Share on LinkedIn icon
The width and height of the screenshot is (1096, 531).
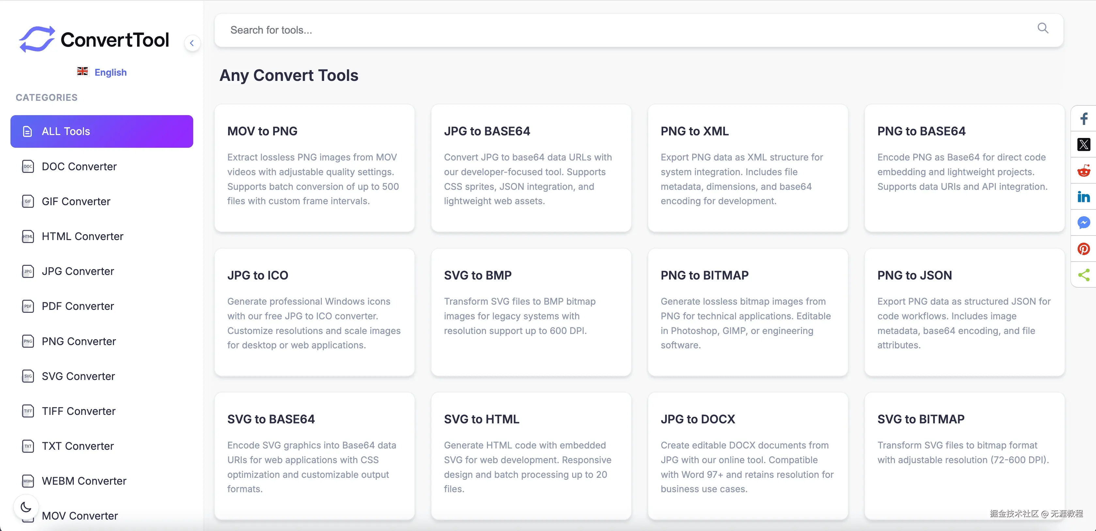(x=1083, y=197)
